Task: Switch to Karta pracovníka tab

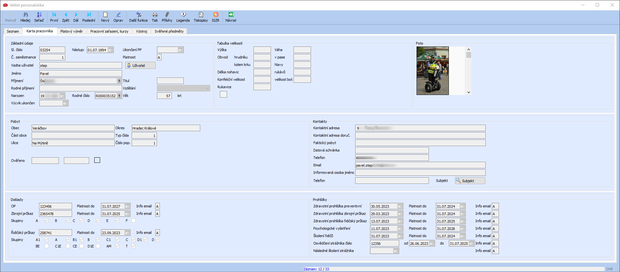Action: point(40,31)
